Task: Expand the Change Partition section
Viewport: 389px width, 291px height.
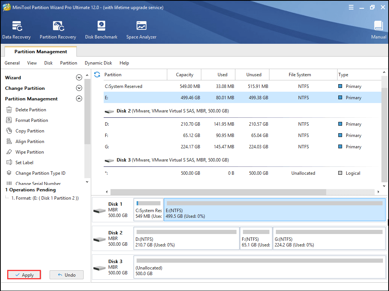Action: [79, 88]
